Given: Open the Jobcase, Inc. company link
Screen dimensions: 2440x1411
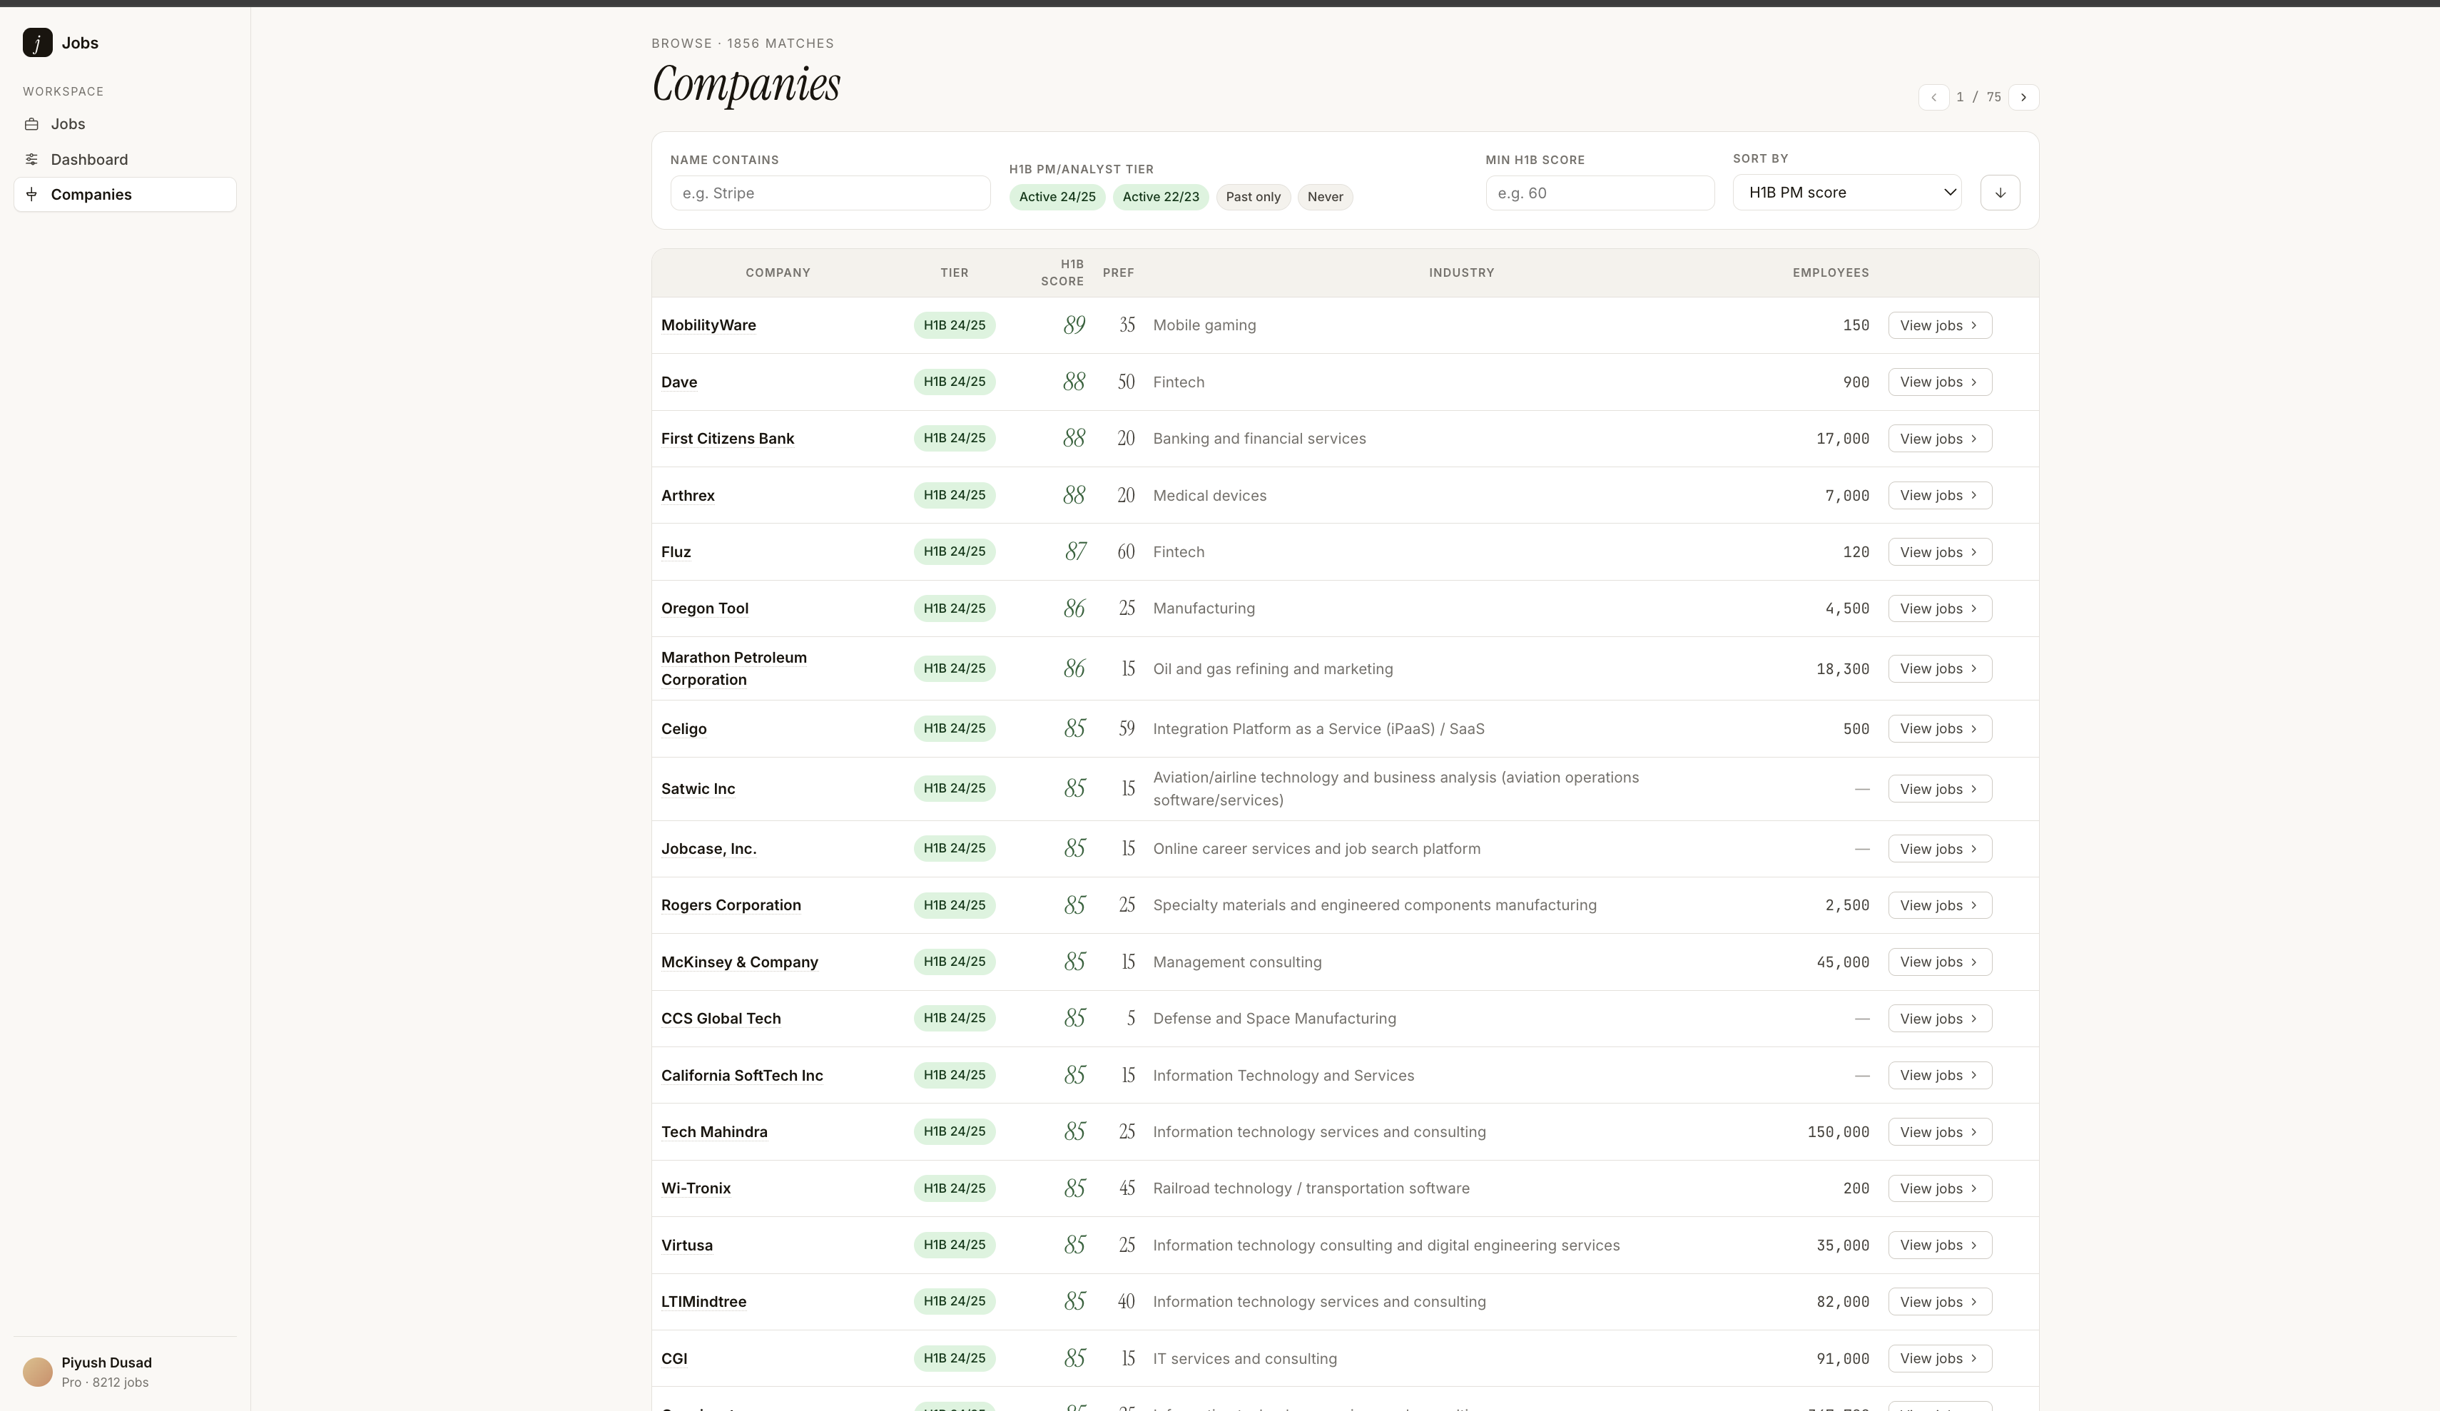Looking at the screenshot, I should (708, 848).
